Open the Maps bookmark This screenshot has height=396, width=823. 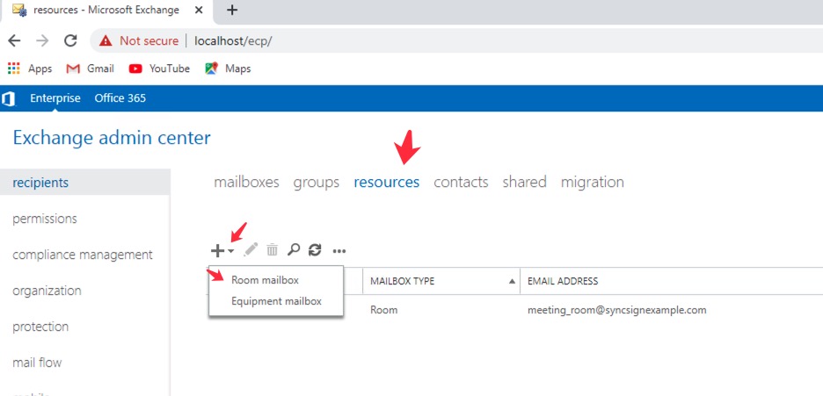[228, 68]
